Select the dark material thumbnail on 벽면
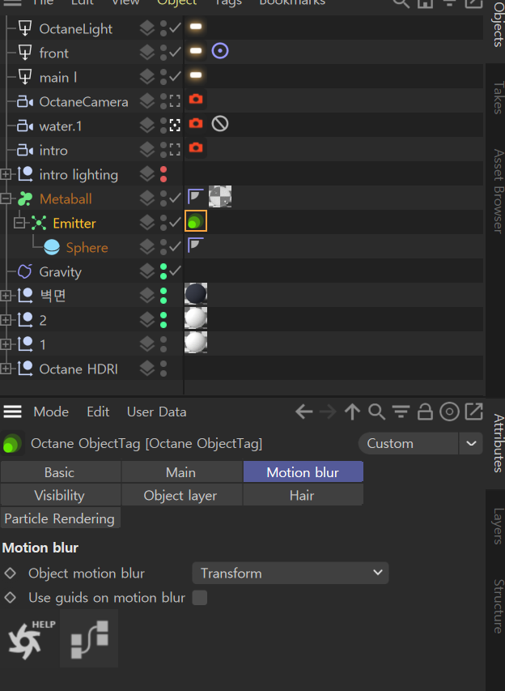505x691 pixels. 196,294
